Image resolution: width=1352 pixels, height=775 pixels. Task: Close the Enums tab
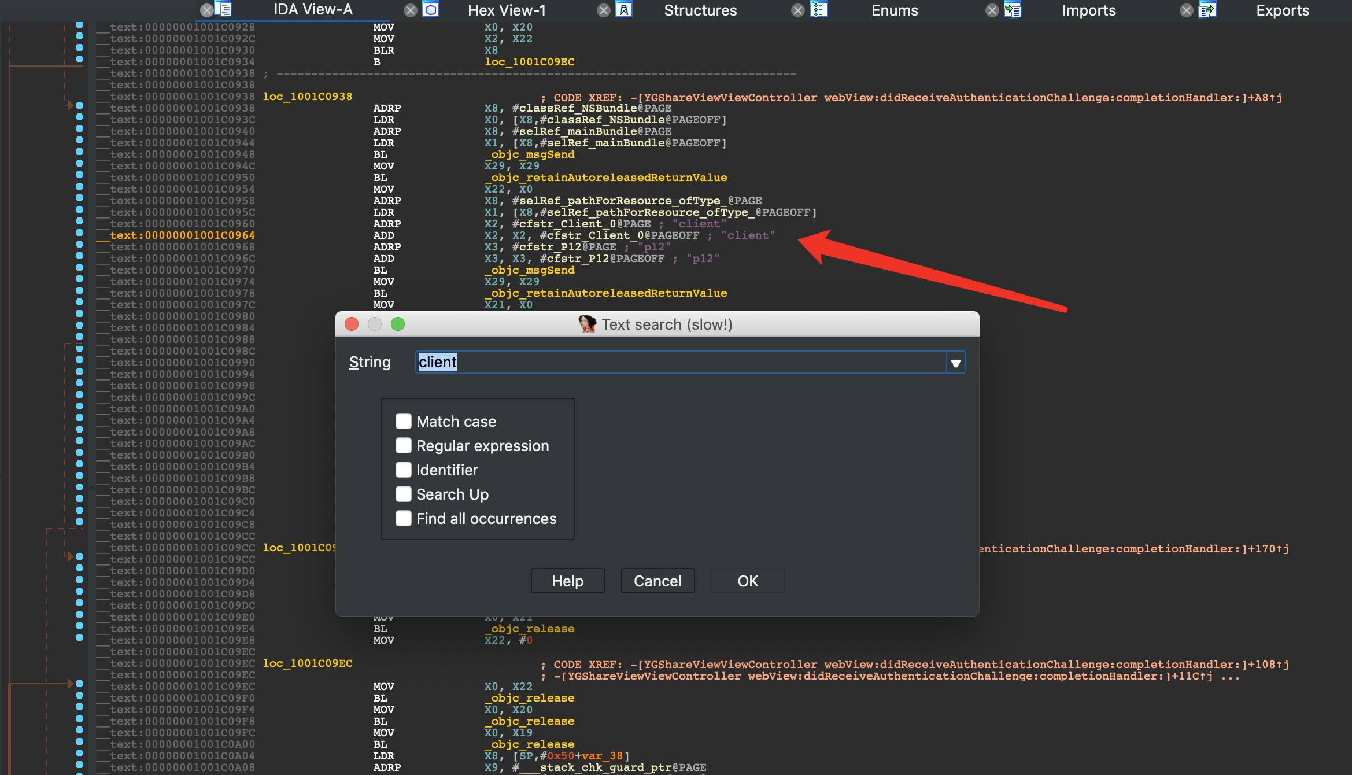798,10
